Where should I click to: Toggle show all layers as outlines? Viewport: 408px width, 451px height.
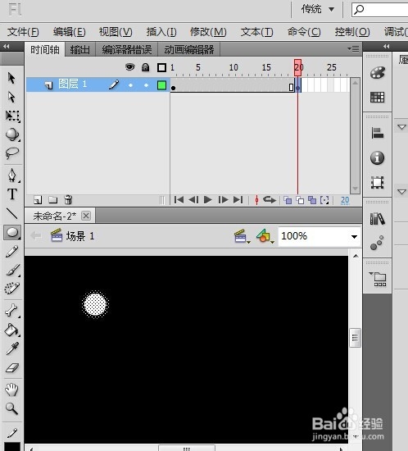click(x=161, y=67)
